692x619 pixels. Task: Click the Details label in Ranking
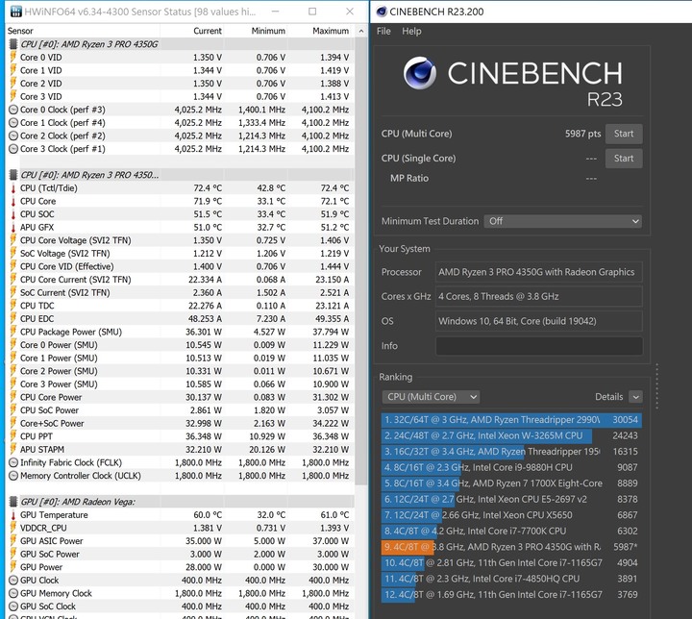pos(609,397)
